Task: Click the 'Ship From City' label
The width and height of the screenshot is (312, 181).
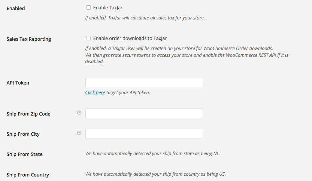Action: (23, 134)
